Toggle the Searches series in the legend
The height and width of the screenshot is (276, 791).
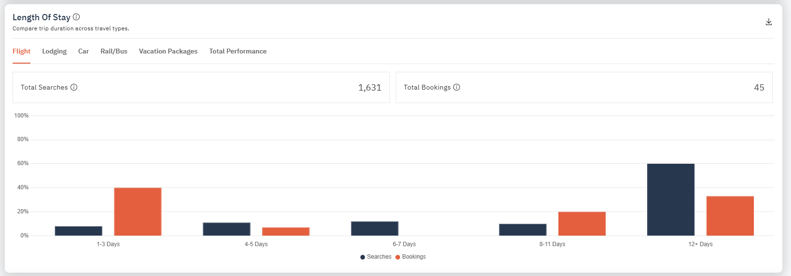coord(375,257)
